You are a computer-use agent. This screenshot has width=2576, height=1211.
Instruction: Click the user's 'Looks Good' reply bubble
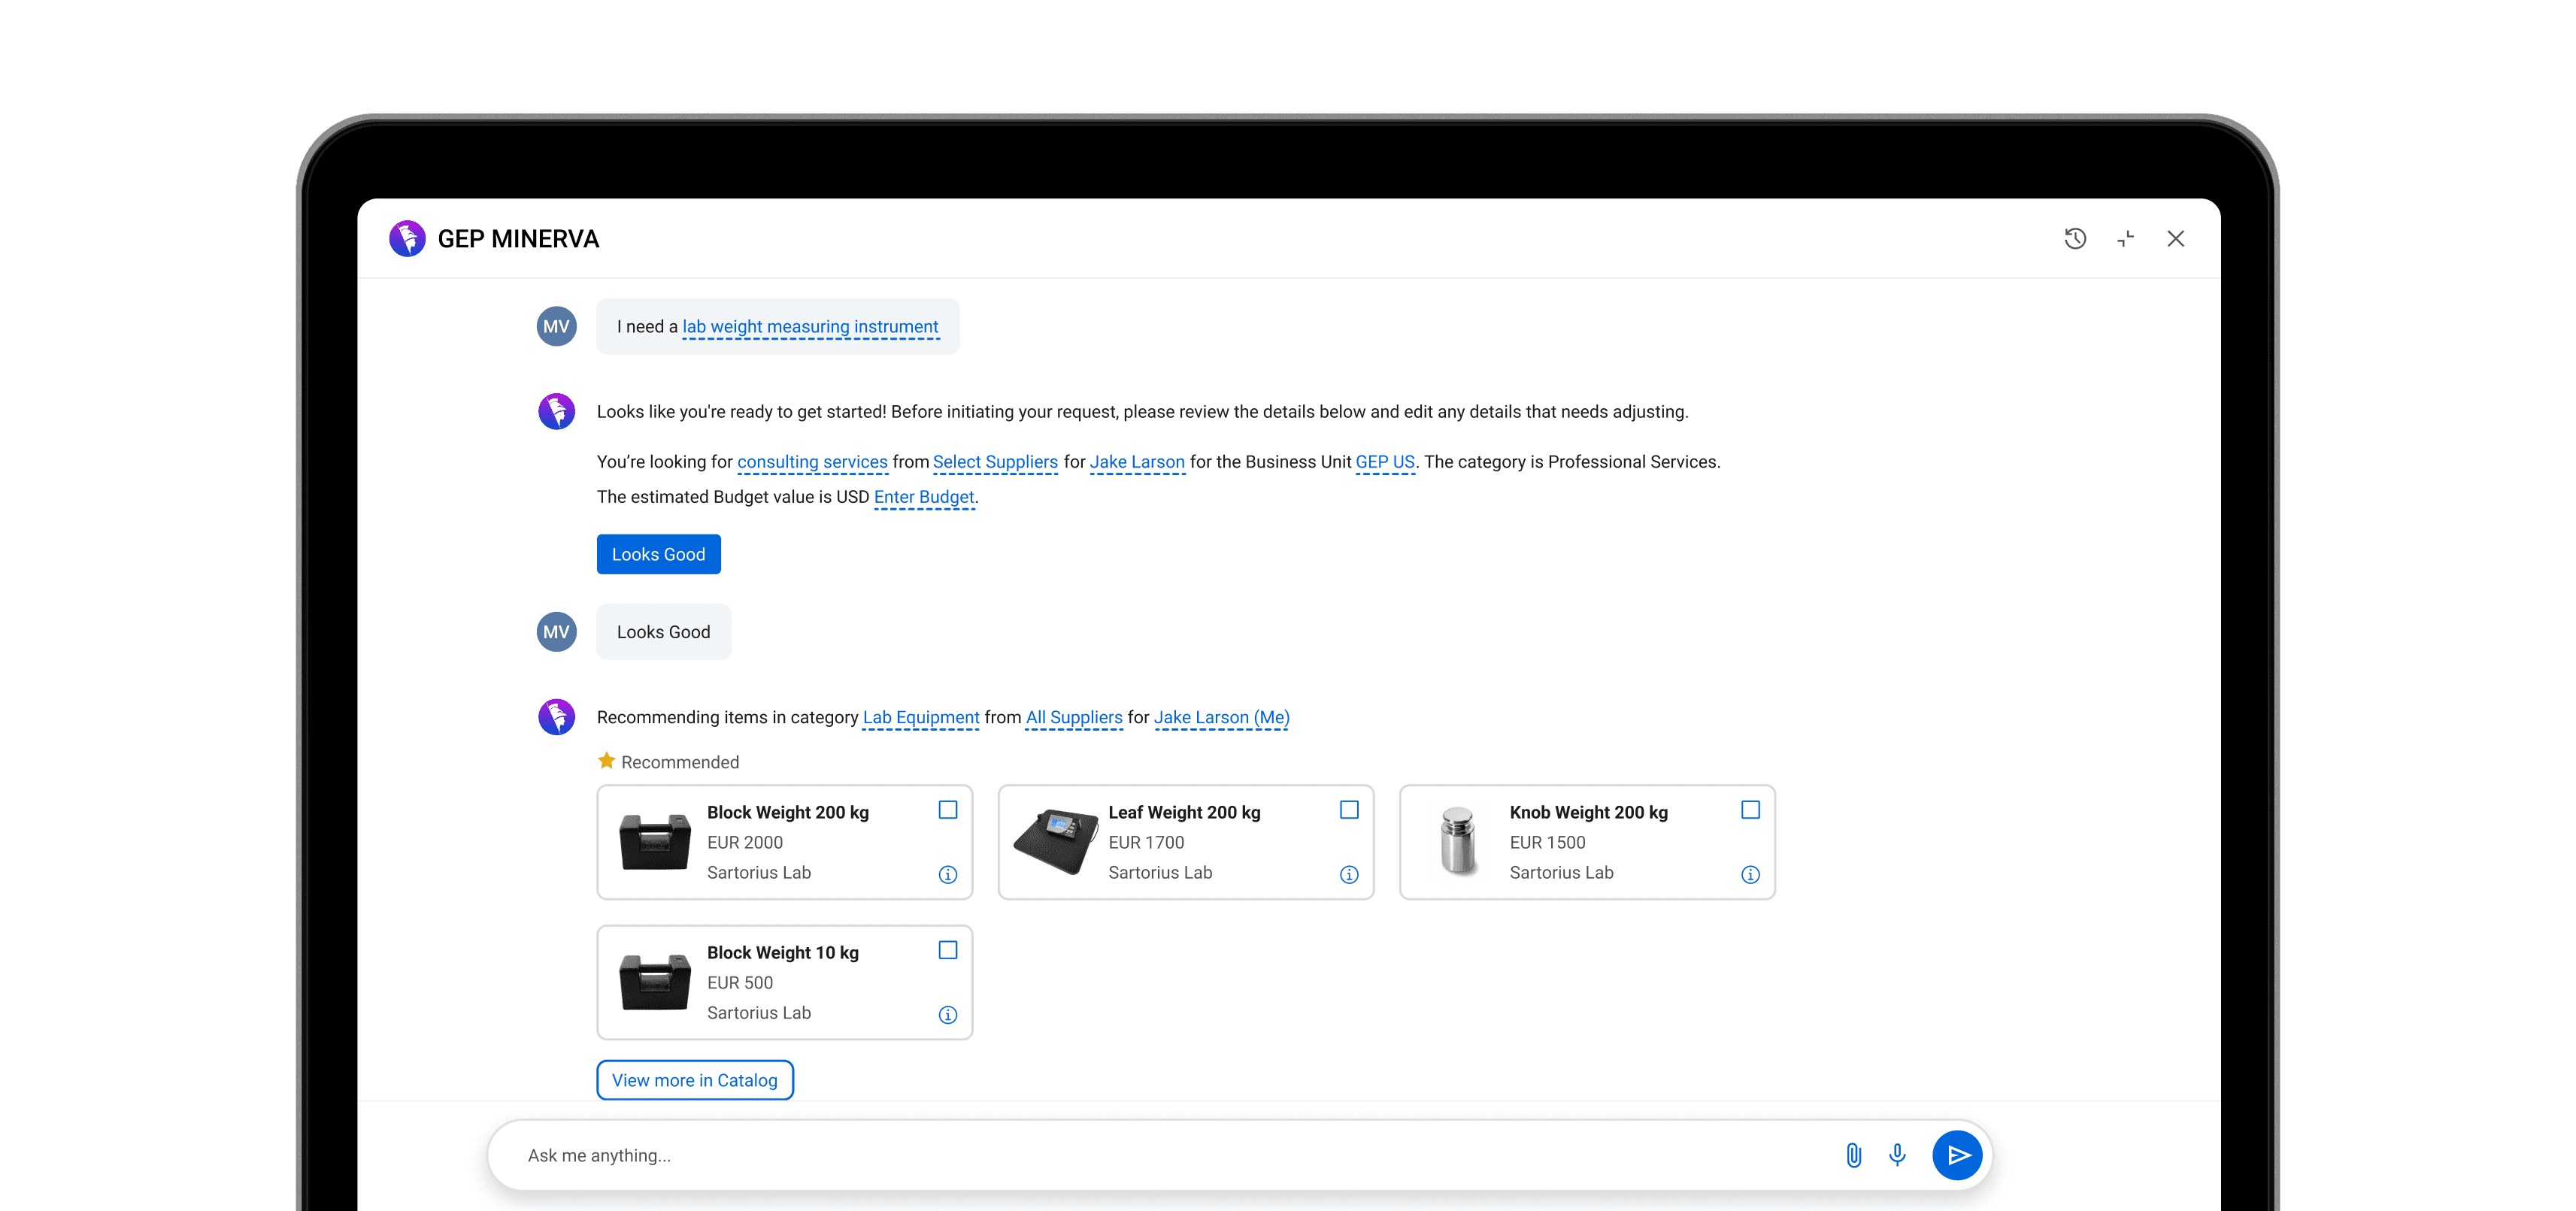click(x=664, y=632)
